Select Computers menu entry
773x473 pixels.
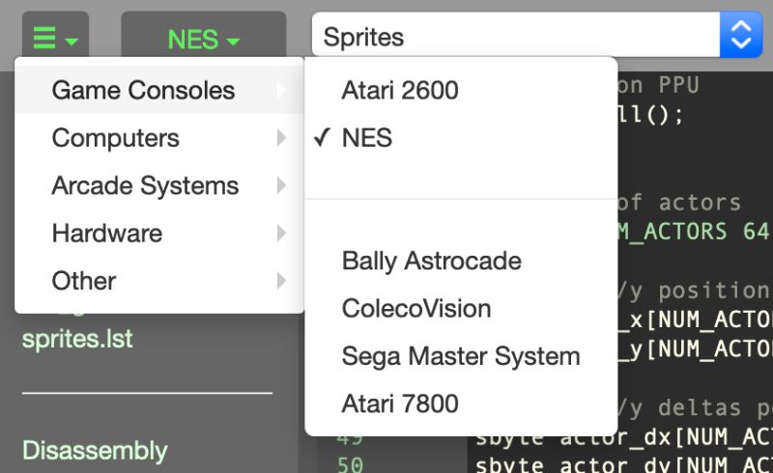coord(159,138)
